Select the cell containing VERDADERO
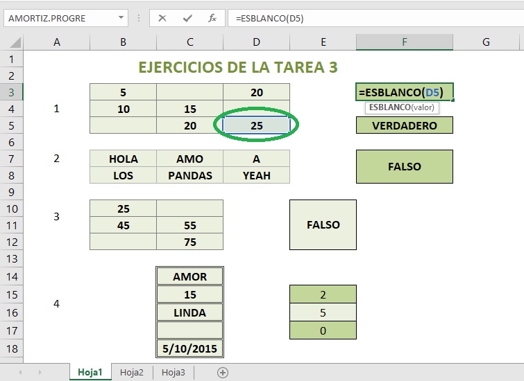This screenshot has height=381, width=524. (x=404, y=125)
